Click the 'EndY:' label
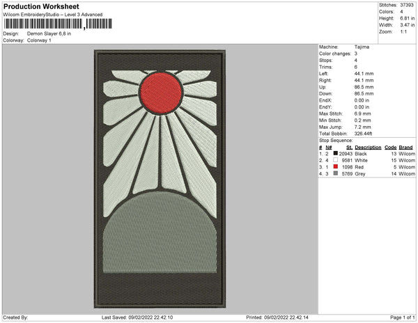418x323 pixels. 325,107
